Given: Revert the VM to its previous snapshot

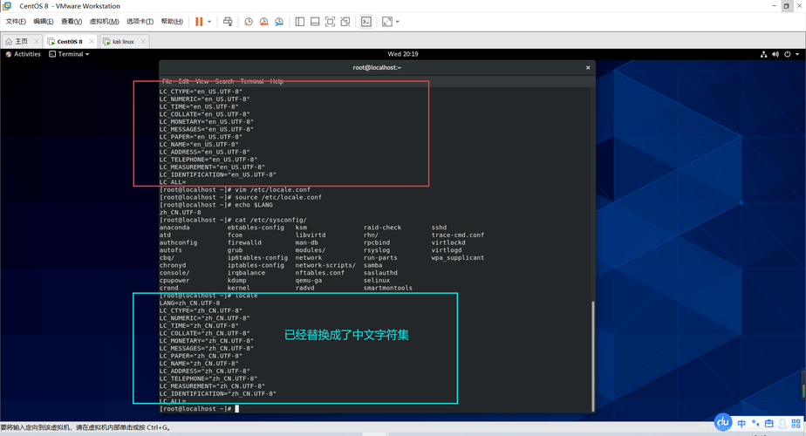Looking at the screenshot, I should pyautogui.click(x=263, y=22).
